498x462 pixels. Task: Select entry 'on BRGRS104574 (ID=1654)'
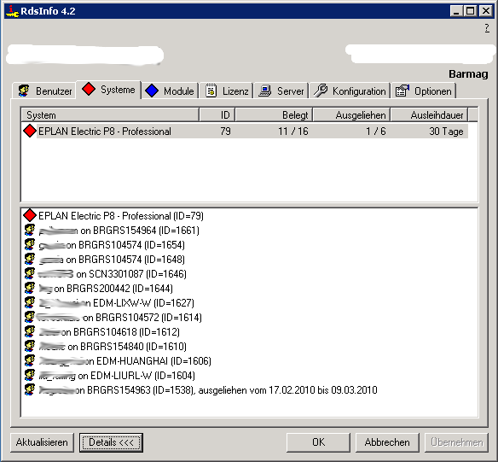pos(125,245)
